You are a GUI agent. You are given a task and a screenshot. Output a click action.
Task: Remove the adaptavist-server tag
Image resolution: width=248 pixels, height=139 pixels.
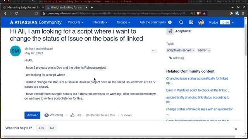click(x=193, y=51)
